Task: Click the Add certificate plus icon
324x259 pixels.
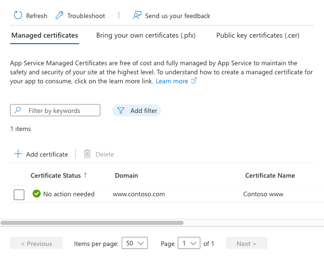Action: pyautogui.click(x=18, y=154)
